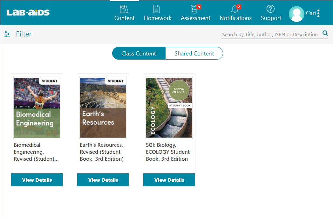333x220 pixels.
Task: Expand the Filter panel label
Action: pyautogui.click(x=24, y=34)
